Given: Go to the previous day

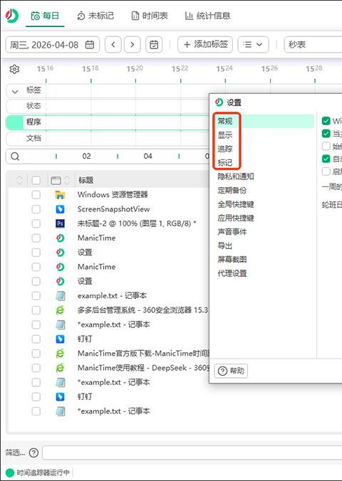Looking at the screenshot, I should coord(113,45).
